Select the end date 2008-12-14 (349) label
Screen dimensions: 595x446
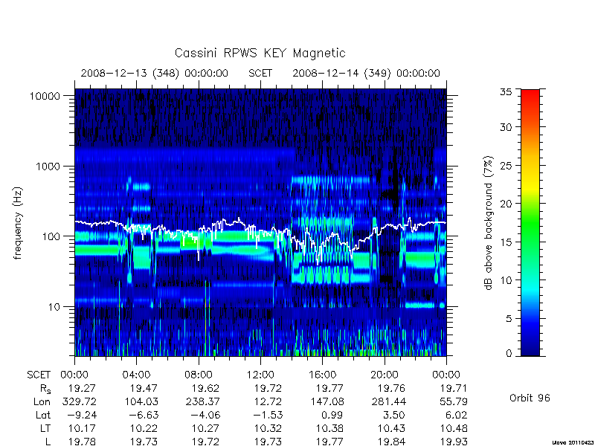[341, 73]
